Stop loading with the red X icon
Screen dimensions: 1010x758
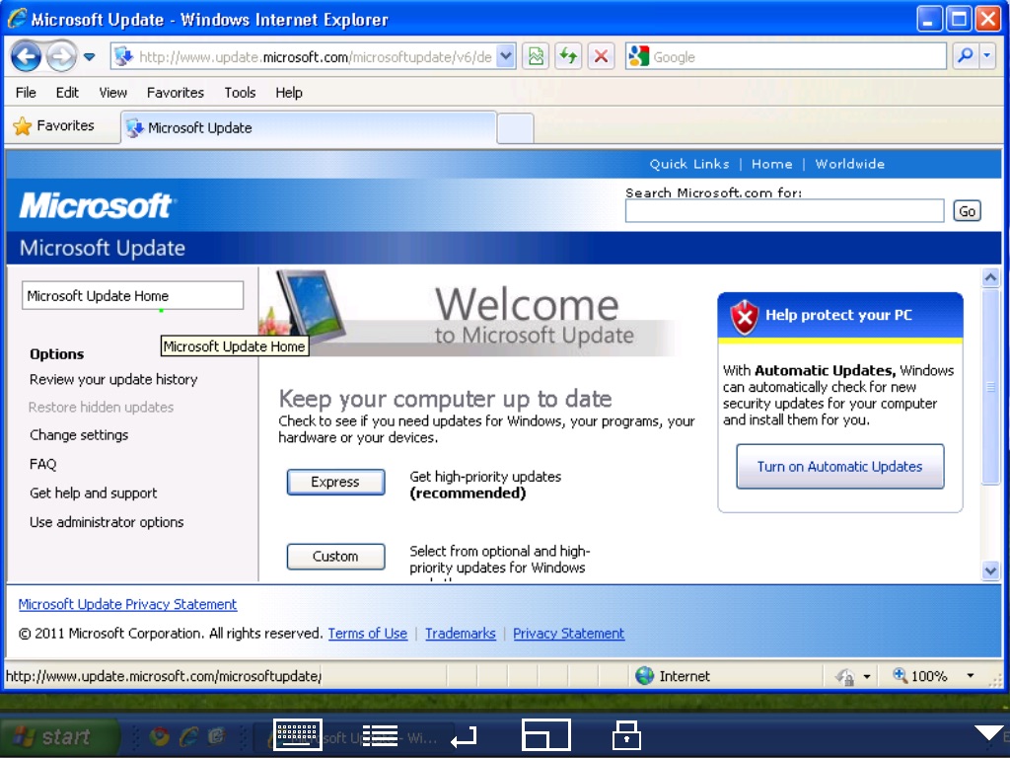601,56
